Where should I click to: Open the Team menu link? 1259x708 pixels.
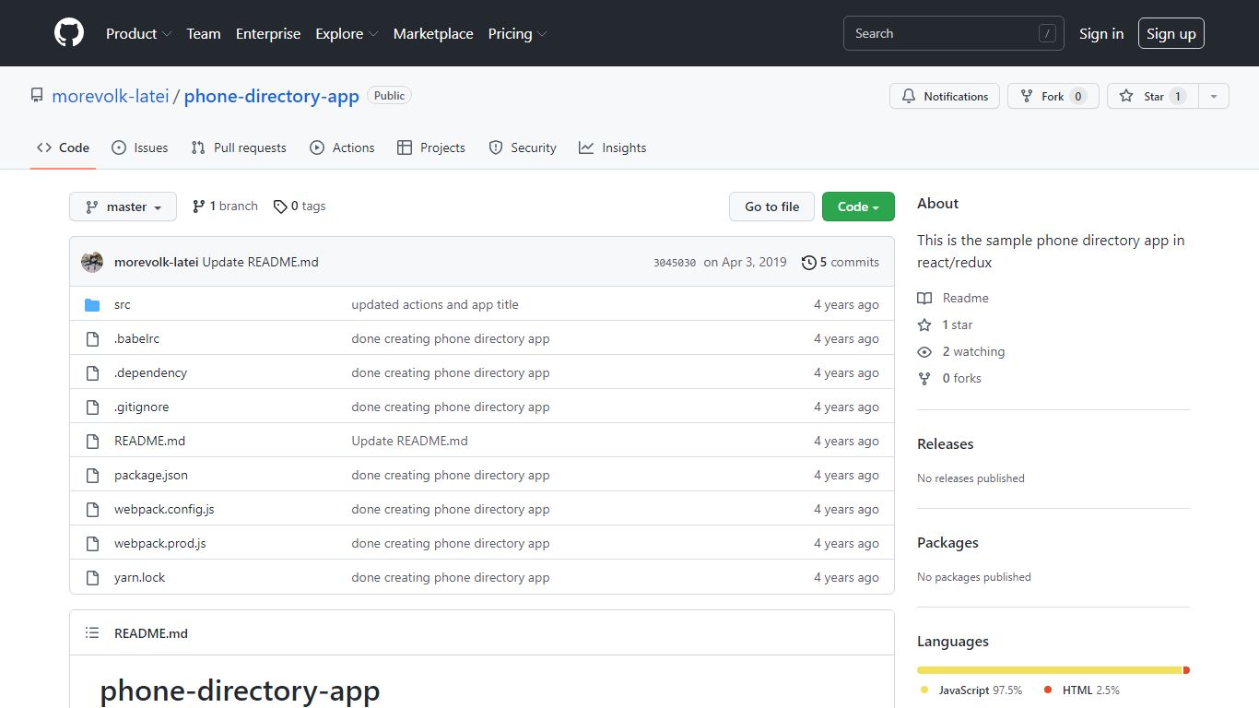tap(204, 33)
